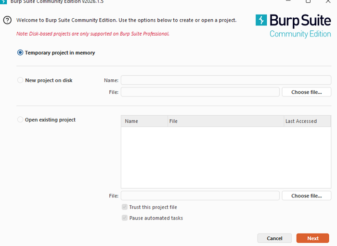
Task: Sort by Last Accessed column header
Action: pos(307,121)
